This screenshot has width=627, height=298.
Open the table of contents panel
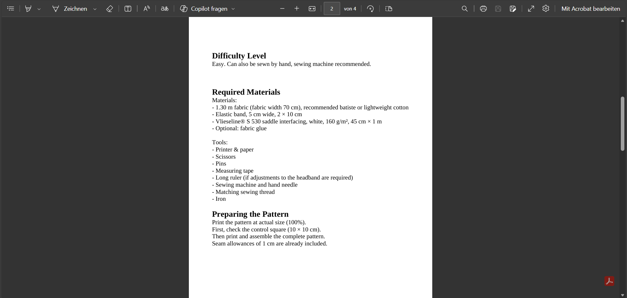(x=11, y=9)
